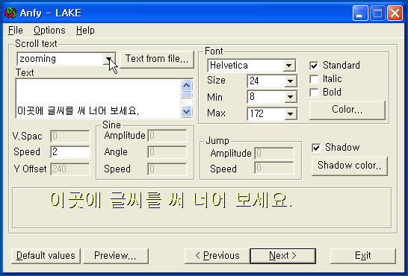Enable the Bold checkbox
The width and height of the screenshot is (408, 276).
314,92
